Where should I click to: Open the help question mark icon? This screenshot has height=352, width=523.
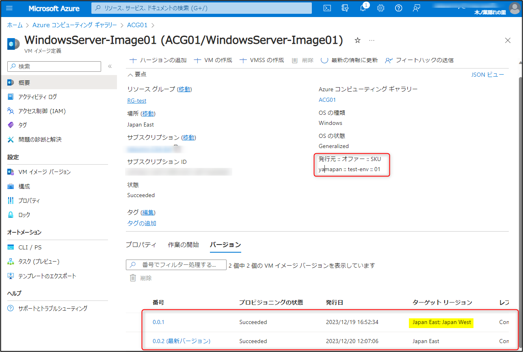click(x=399, y=8)
